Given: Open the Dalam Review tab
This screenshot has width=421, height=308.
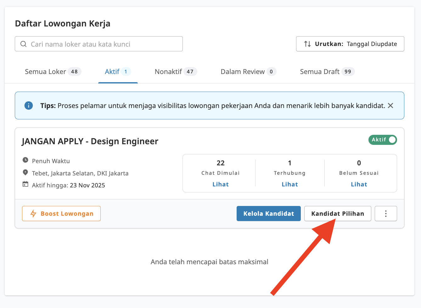Looking at the screenshot, I should [x=243, y=71].
